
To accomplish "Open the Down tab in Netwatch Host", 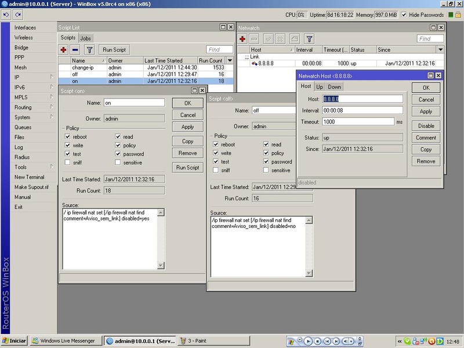I will tap(335, 87).
